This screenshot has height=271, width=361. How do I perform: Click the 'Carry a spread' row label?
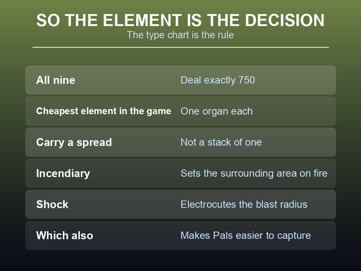74,142
